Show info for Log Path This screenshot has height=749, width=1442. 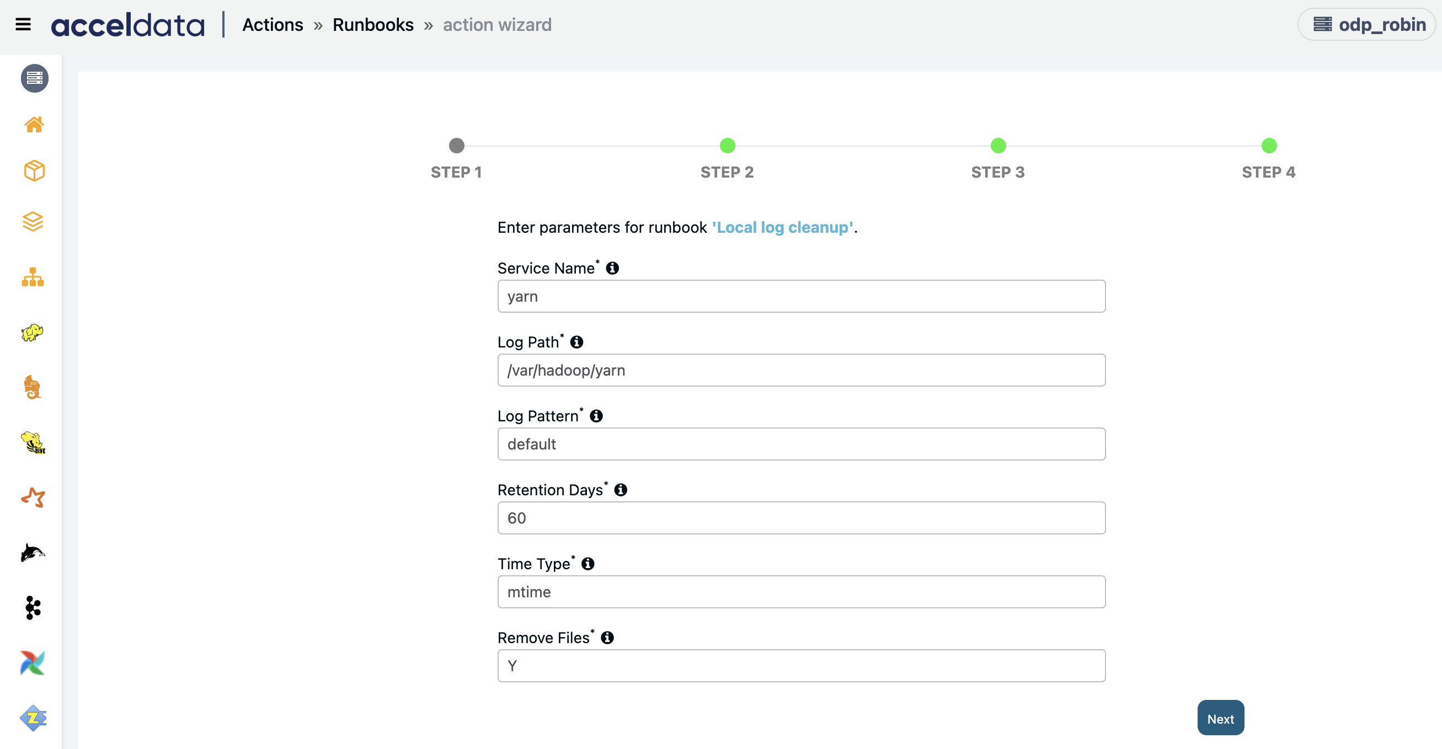pos(576,342)
